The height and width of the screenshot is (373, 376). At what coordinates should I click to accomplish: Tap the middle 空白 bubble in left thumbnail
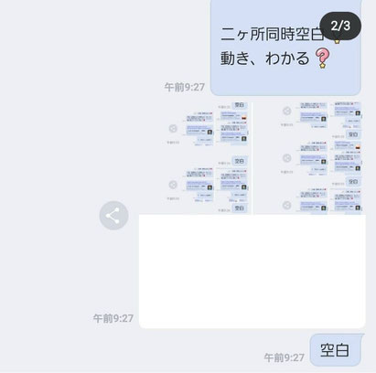coord(240,161)
